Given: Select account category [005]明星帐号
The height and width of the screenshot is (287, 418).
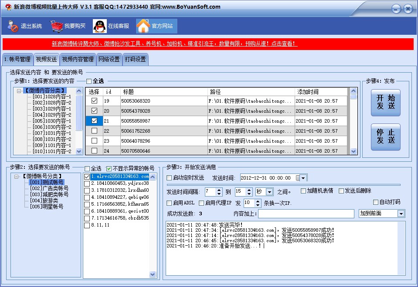Looking at the screenshot, I should (46, 207).
